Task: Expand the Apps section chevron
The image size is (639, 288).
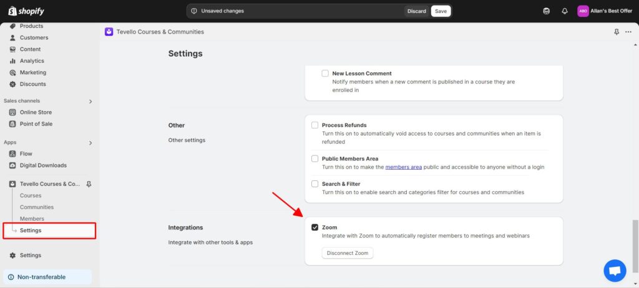Action: tap(90, 143)
